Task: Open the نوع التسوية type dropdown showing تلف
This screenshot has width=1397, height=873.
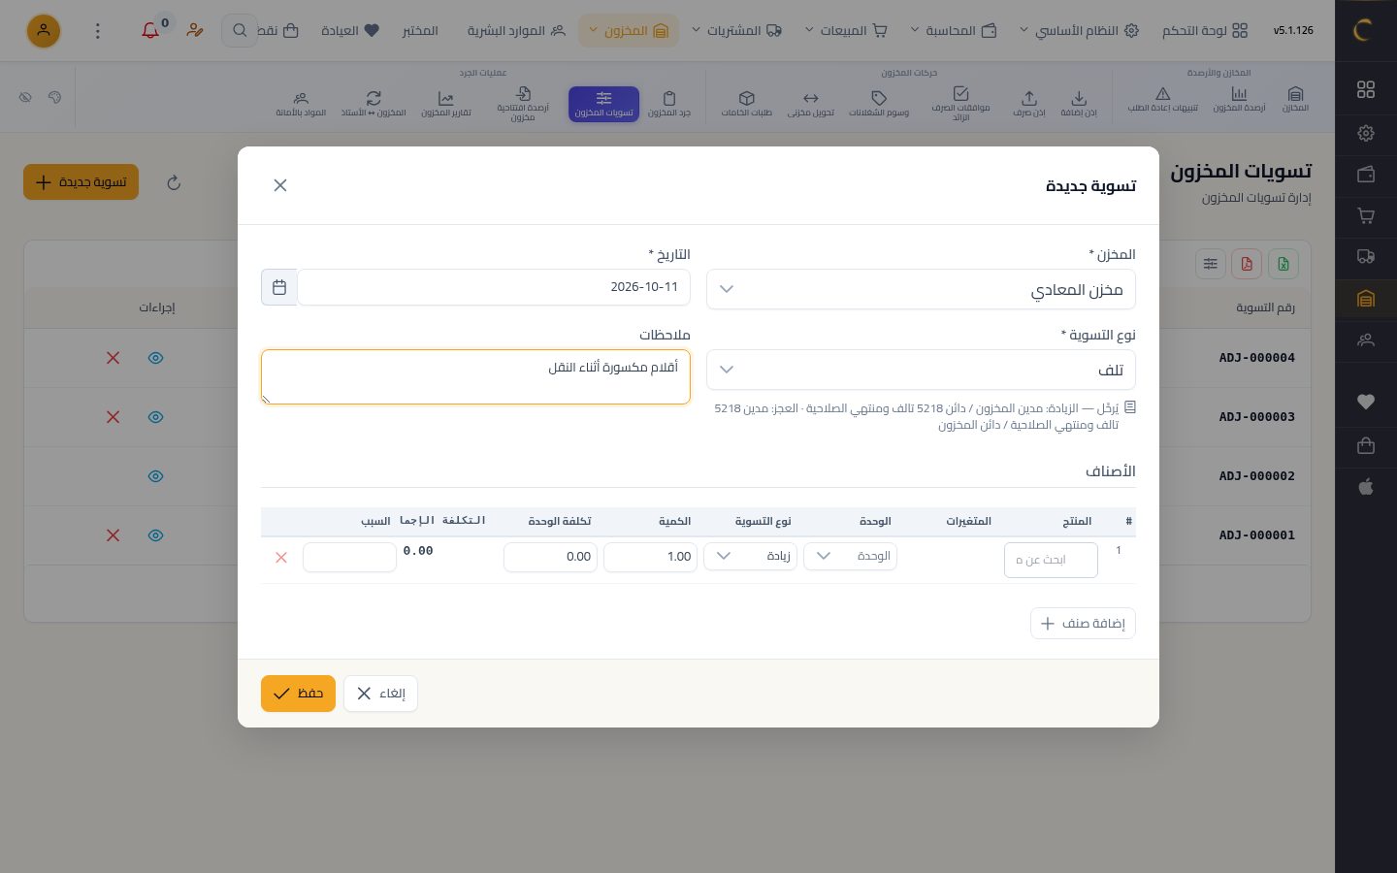Action: (921, 370)
